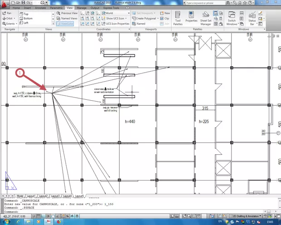This screenshot has width=281, height=225.
Task: Select the Orbit navigation tool
Action: [x=4, y=18]
